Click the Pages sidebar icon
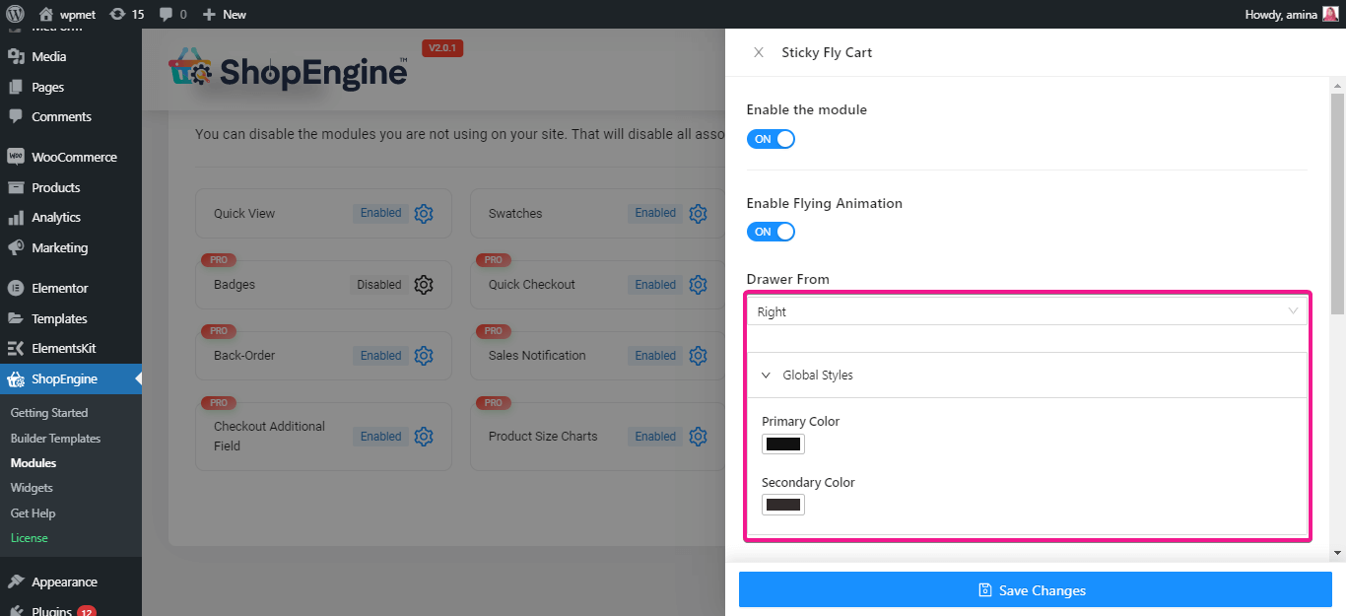1346x616 pixels. tap(16, 87)
